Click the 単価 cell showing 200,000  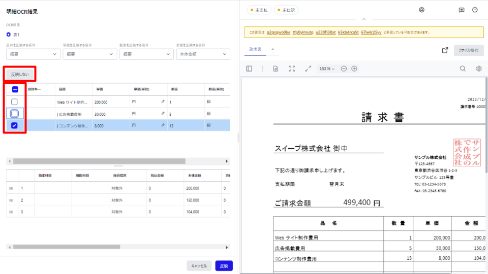click(111, 102)
